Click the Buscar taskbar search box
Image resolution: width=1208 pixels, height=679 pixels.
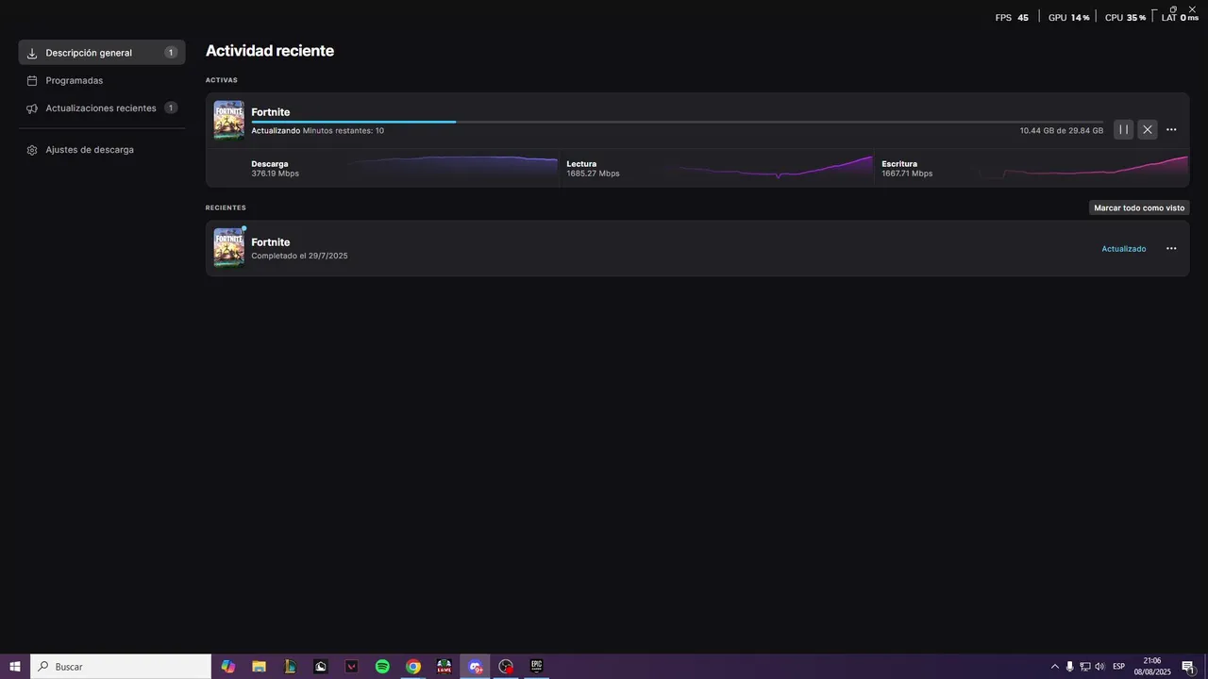(121, 667)
